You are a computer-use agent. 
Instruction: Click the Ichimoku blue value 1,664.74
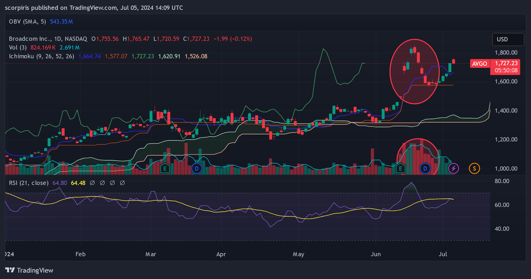click(90, 56)
